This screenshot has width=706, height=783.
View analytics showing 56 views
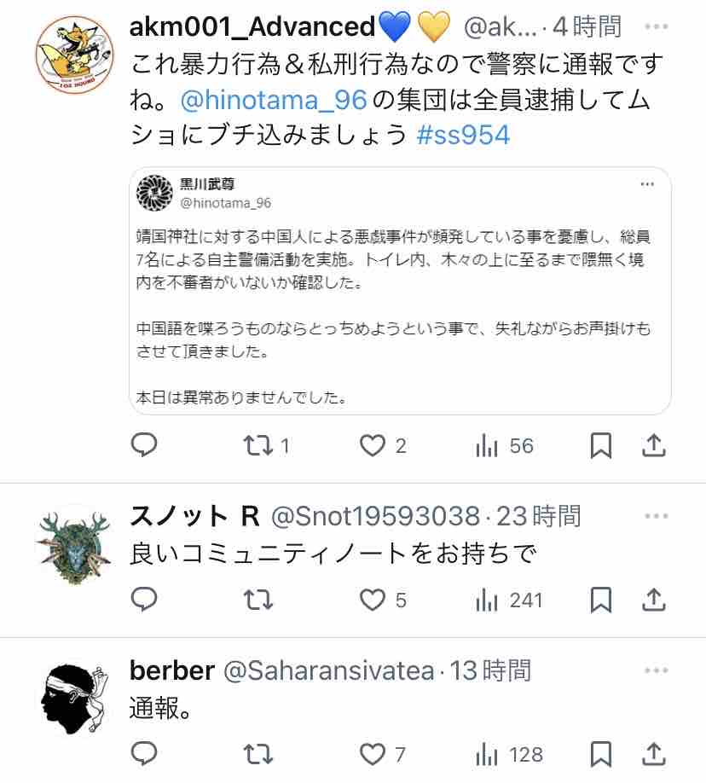pos(504,445)
